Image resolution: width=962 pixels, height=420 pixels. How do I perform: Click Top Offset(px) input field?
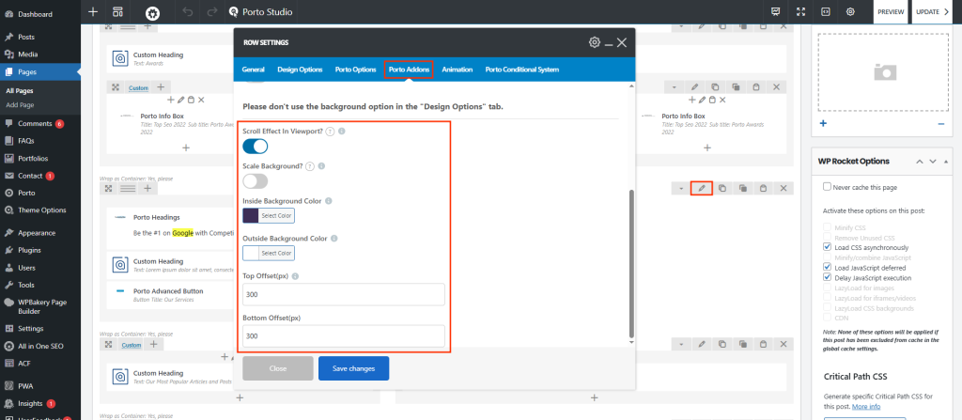344,294
